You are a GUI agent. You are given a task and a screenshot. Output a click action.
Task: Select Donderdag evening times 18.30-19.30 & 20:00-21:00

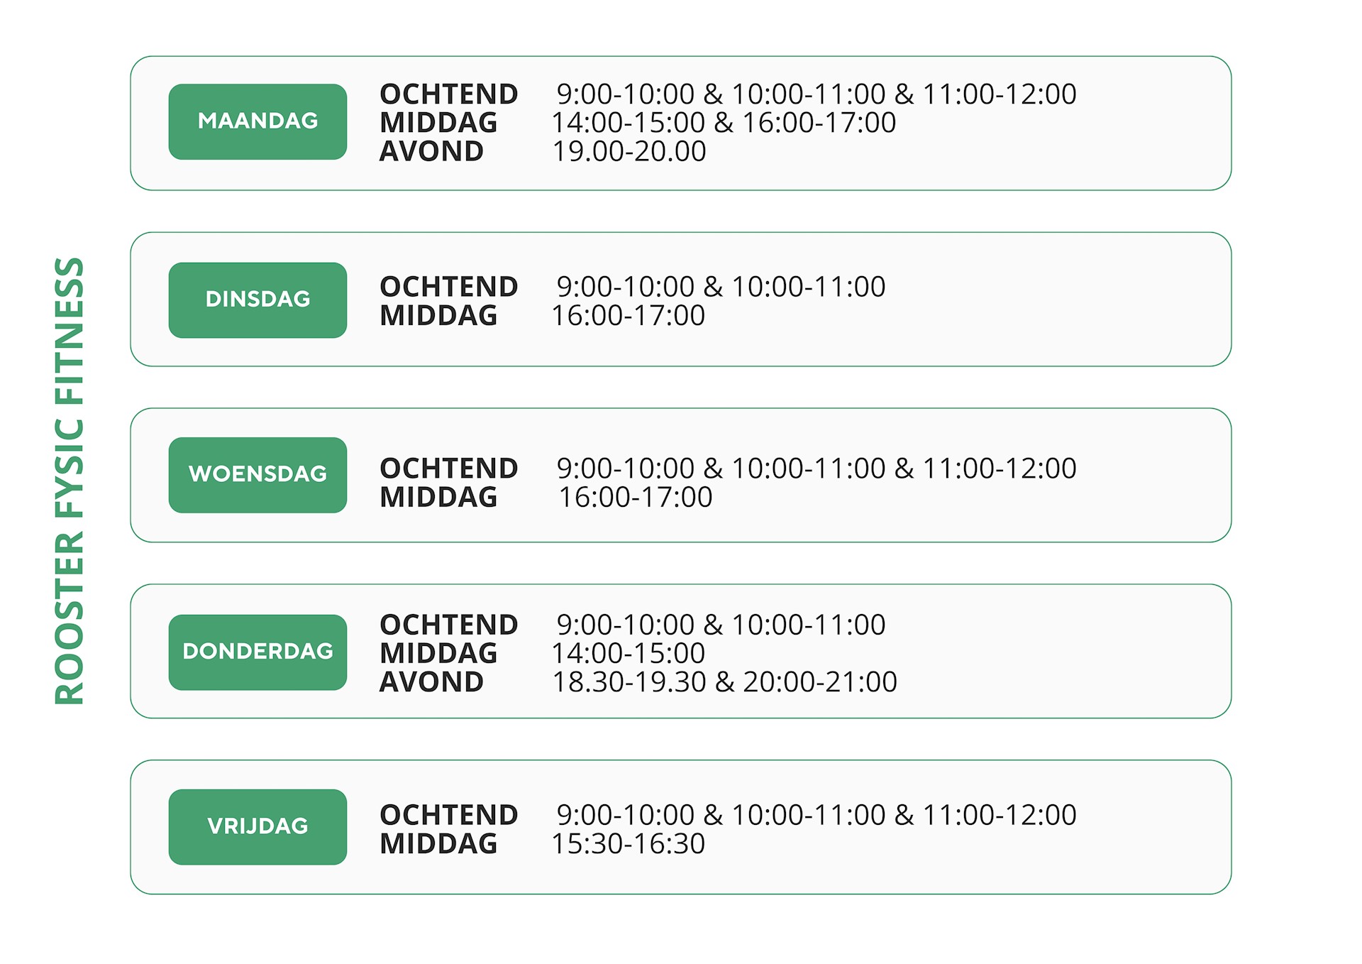[x=725, y=681]
